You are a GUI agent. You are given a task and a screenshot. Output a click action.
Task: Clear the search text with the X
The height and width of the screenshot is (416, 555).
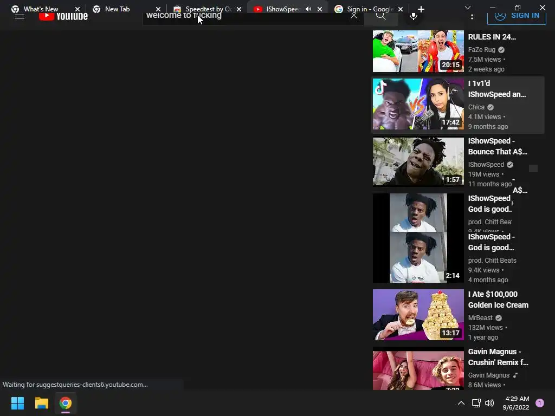pos(353,16)
